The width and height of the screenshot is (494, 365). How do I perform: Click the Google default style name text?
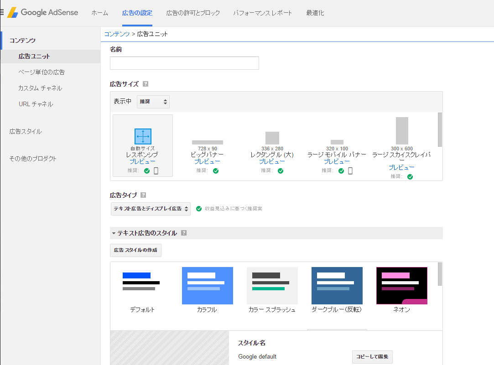257,356
